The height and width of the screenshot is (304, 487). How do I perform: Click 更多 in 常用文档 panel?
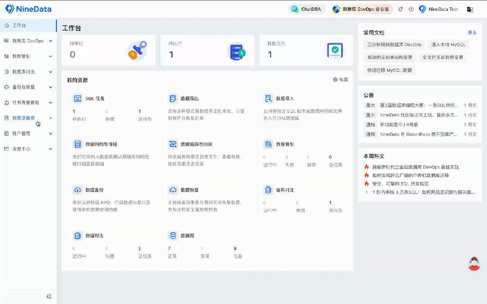472,32
